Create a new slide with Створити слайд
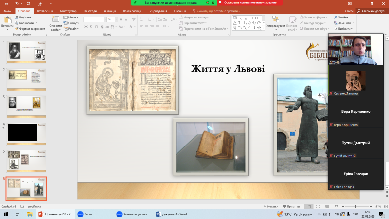389x219 pixels. coord(55,23)
